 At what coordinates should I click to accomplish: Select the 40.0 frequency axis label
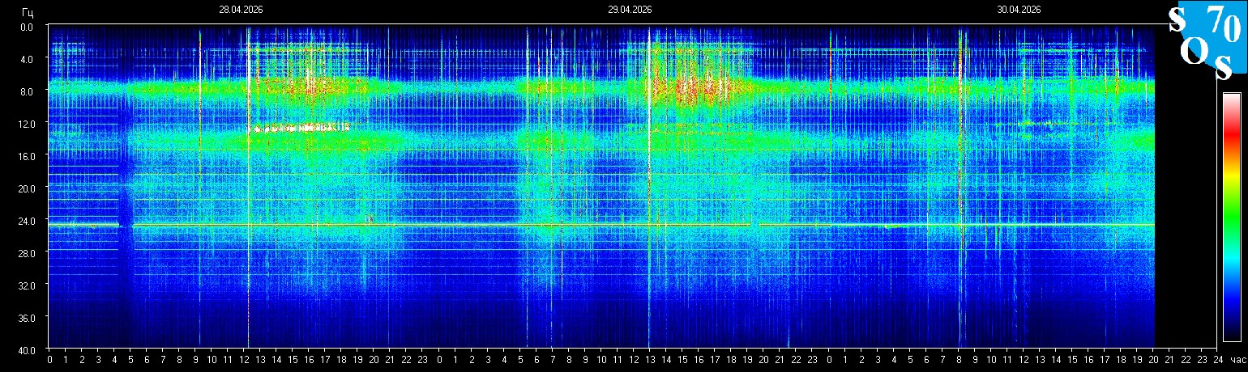[x=26, y=350]
